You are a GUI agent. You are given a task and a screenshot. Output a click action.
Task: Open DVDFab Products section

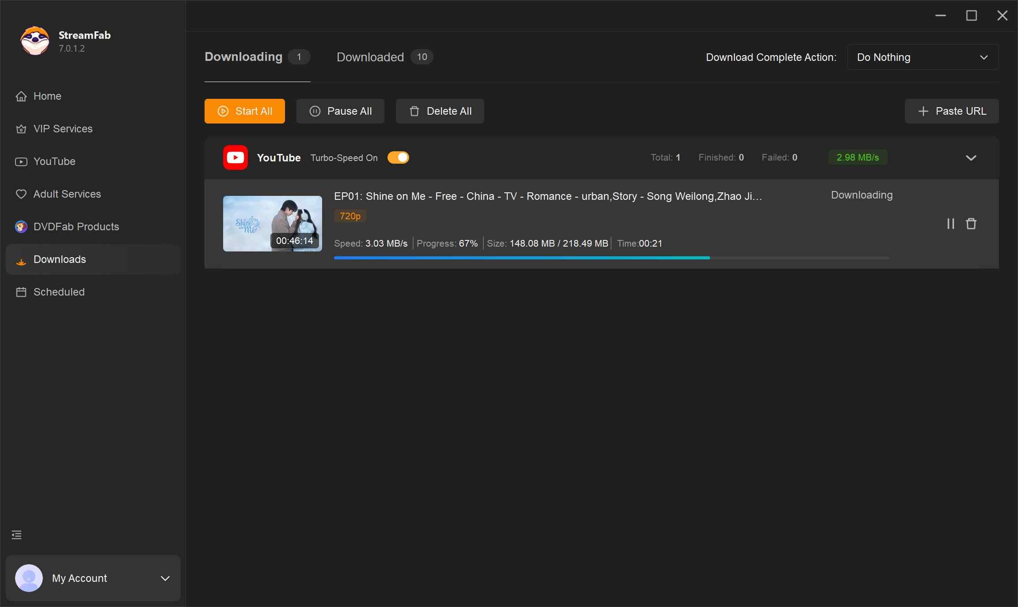click(x=76, y=227)
